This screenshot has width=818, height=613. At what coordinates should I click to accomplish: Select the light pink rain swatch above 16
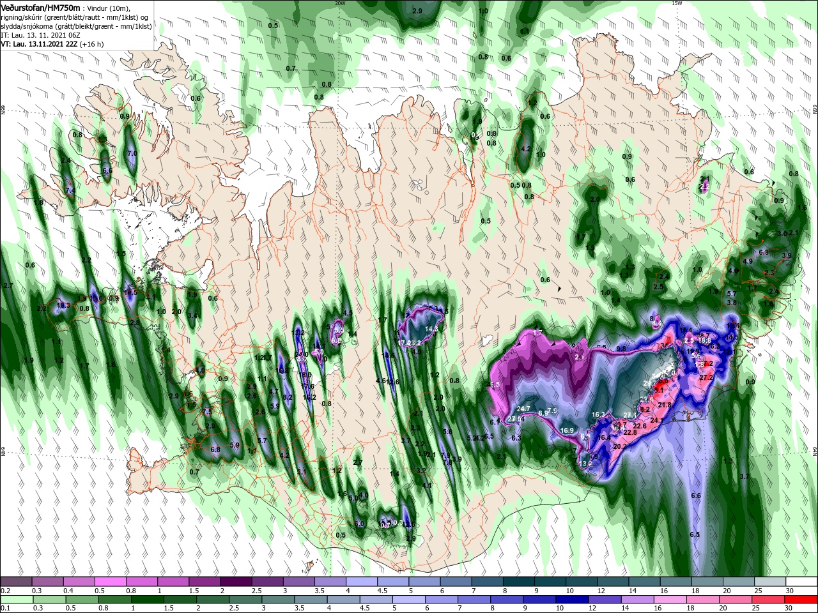coord(671,600)
